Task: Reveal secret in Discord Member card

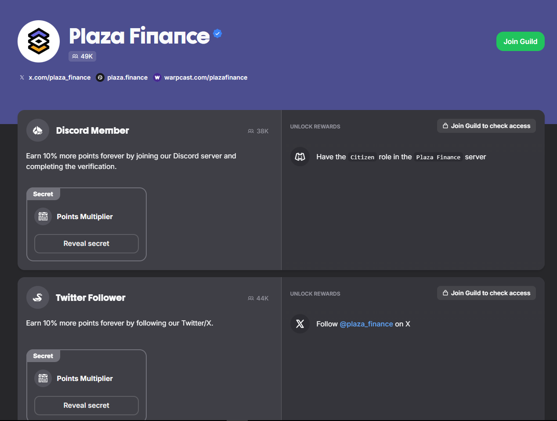Action: pos(87,244)
